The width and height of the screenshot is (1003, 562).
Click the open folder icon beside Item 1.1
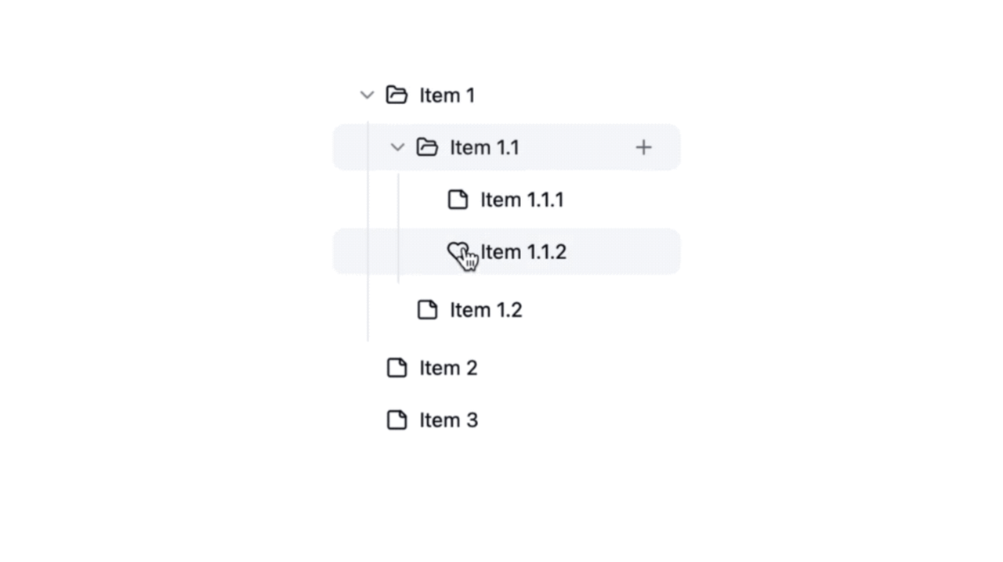coord(427,147)
